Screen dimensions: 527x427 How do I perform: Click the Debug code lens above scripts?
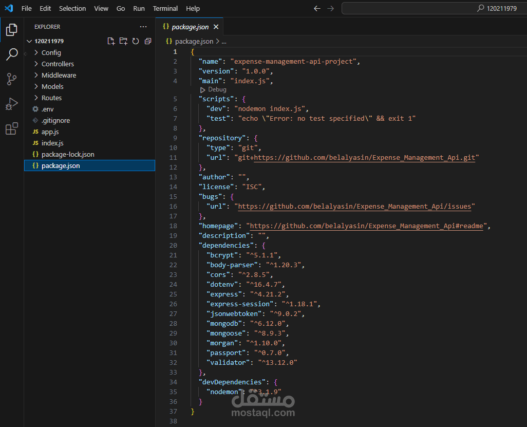(214, 89)
